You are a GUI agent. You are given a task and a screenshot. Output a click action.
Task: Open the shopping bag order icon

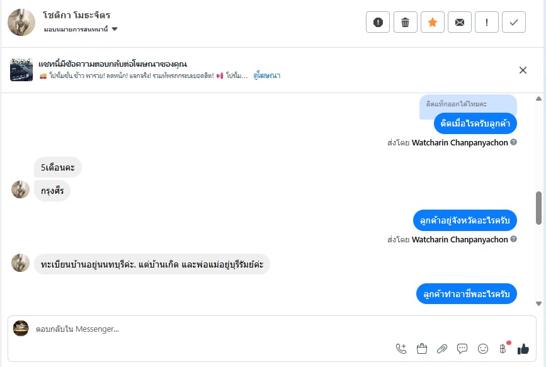pos(422,349)
